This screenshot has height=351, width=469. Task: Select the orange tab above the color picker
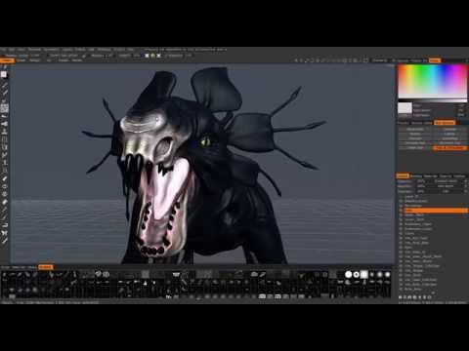point(435,60)
